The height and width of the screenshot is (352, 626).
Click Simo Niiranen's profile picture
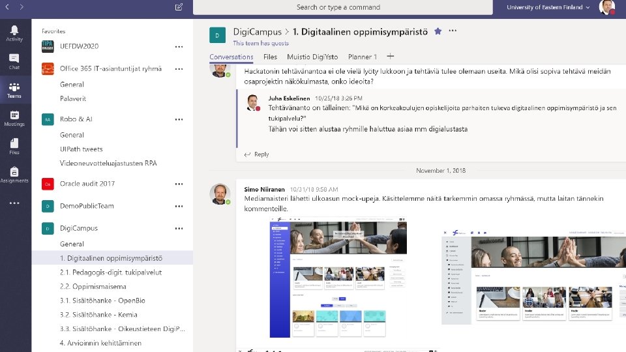(x=220, y=194)
